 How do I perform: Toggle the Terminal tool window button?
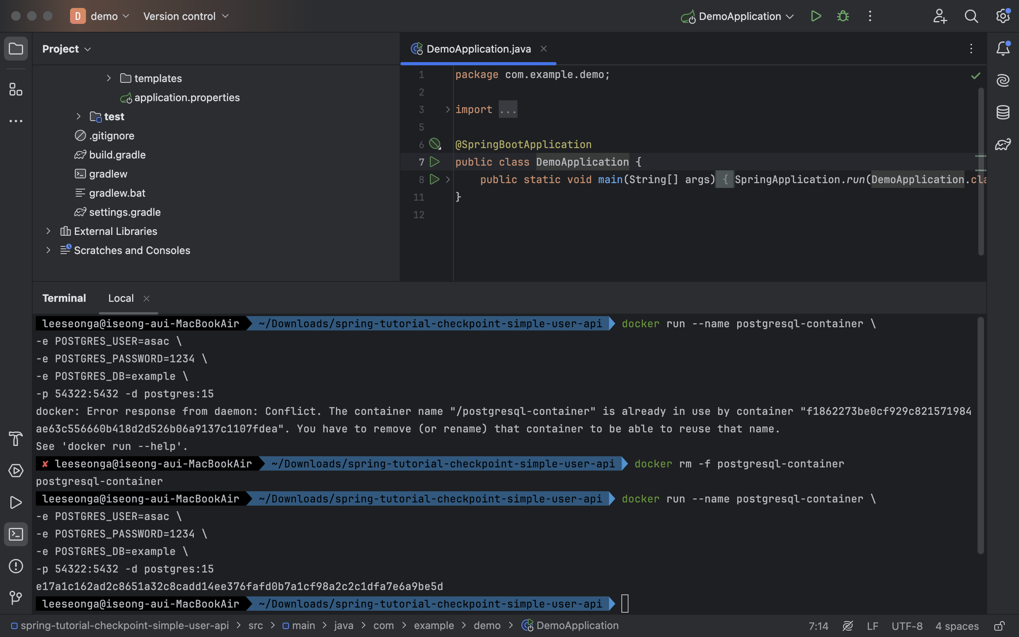coord(16,534)
